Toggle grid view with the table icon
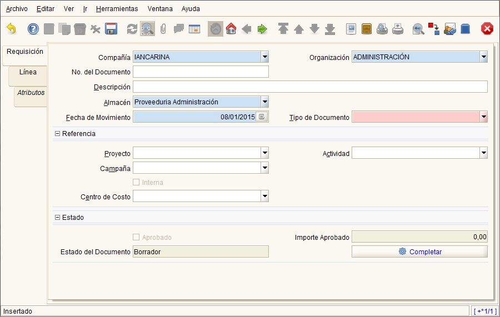This screenshot has width=500, height=317. pos(194,29)
